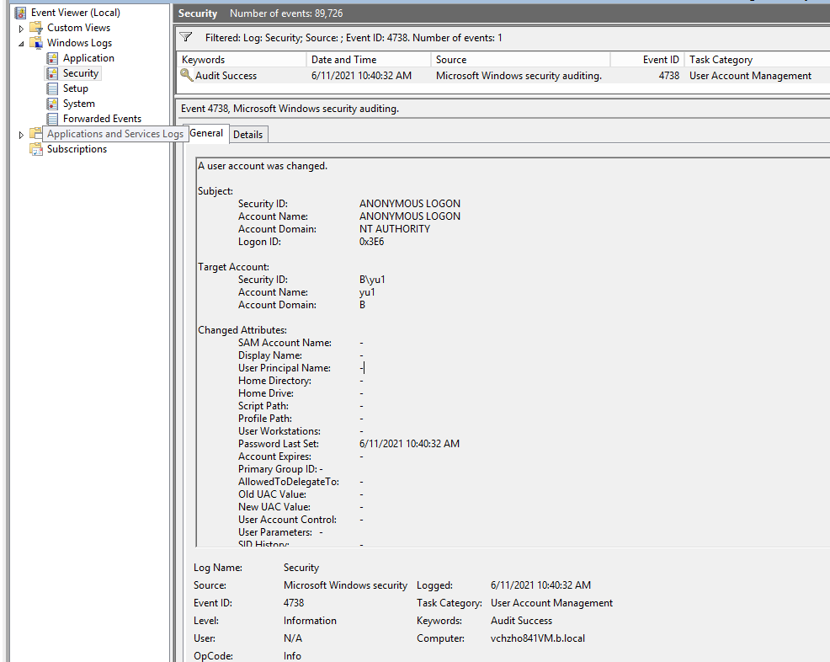Sort by Event ID column header
830x662 pixels.
click(x=647, y=60)
